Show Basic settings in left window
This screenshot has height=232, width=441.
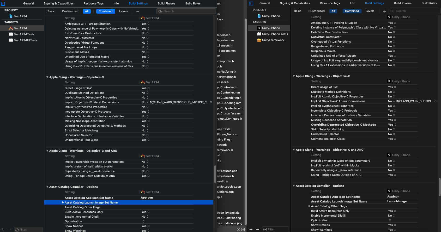pos(51,11)
